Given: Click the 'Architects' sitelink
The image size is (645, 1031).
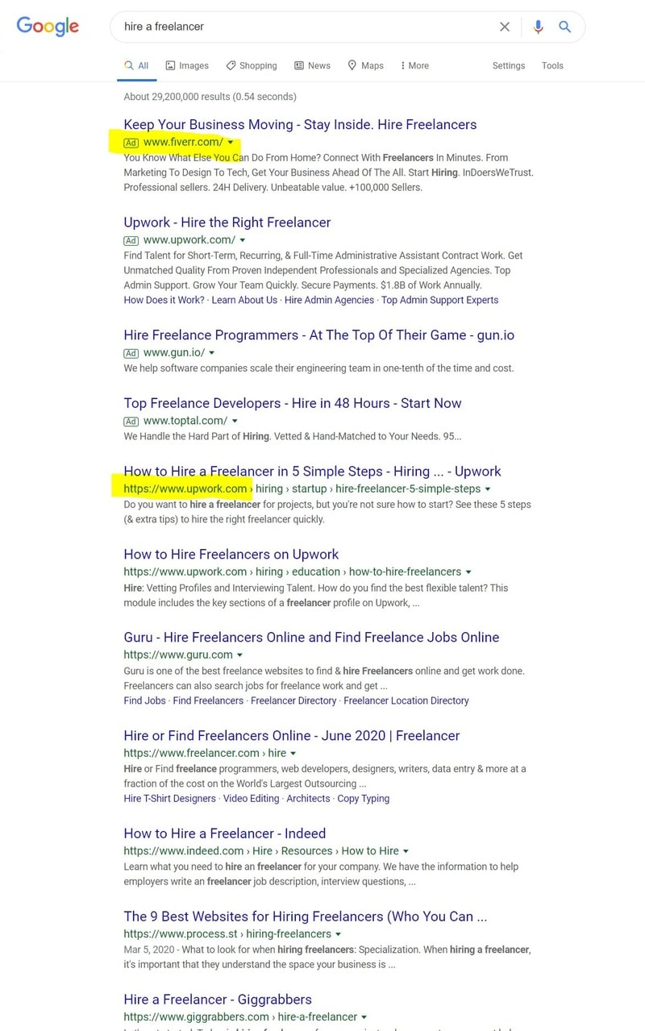Looking at the screenshot, I should click(x=308, y=799).
